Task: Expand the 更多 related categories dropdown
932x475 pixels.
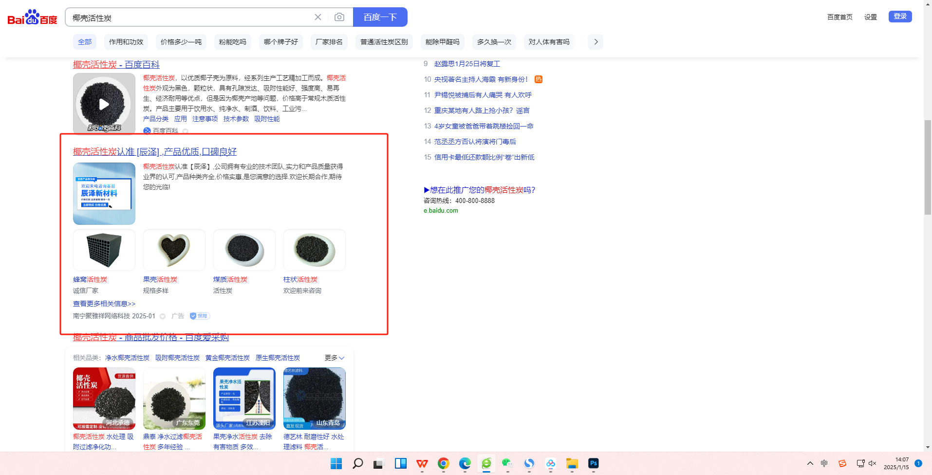Action: 335,358
